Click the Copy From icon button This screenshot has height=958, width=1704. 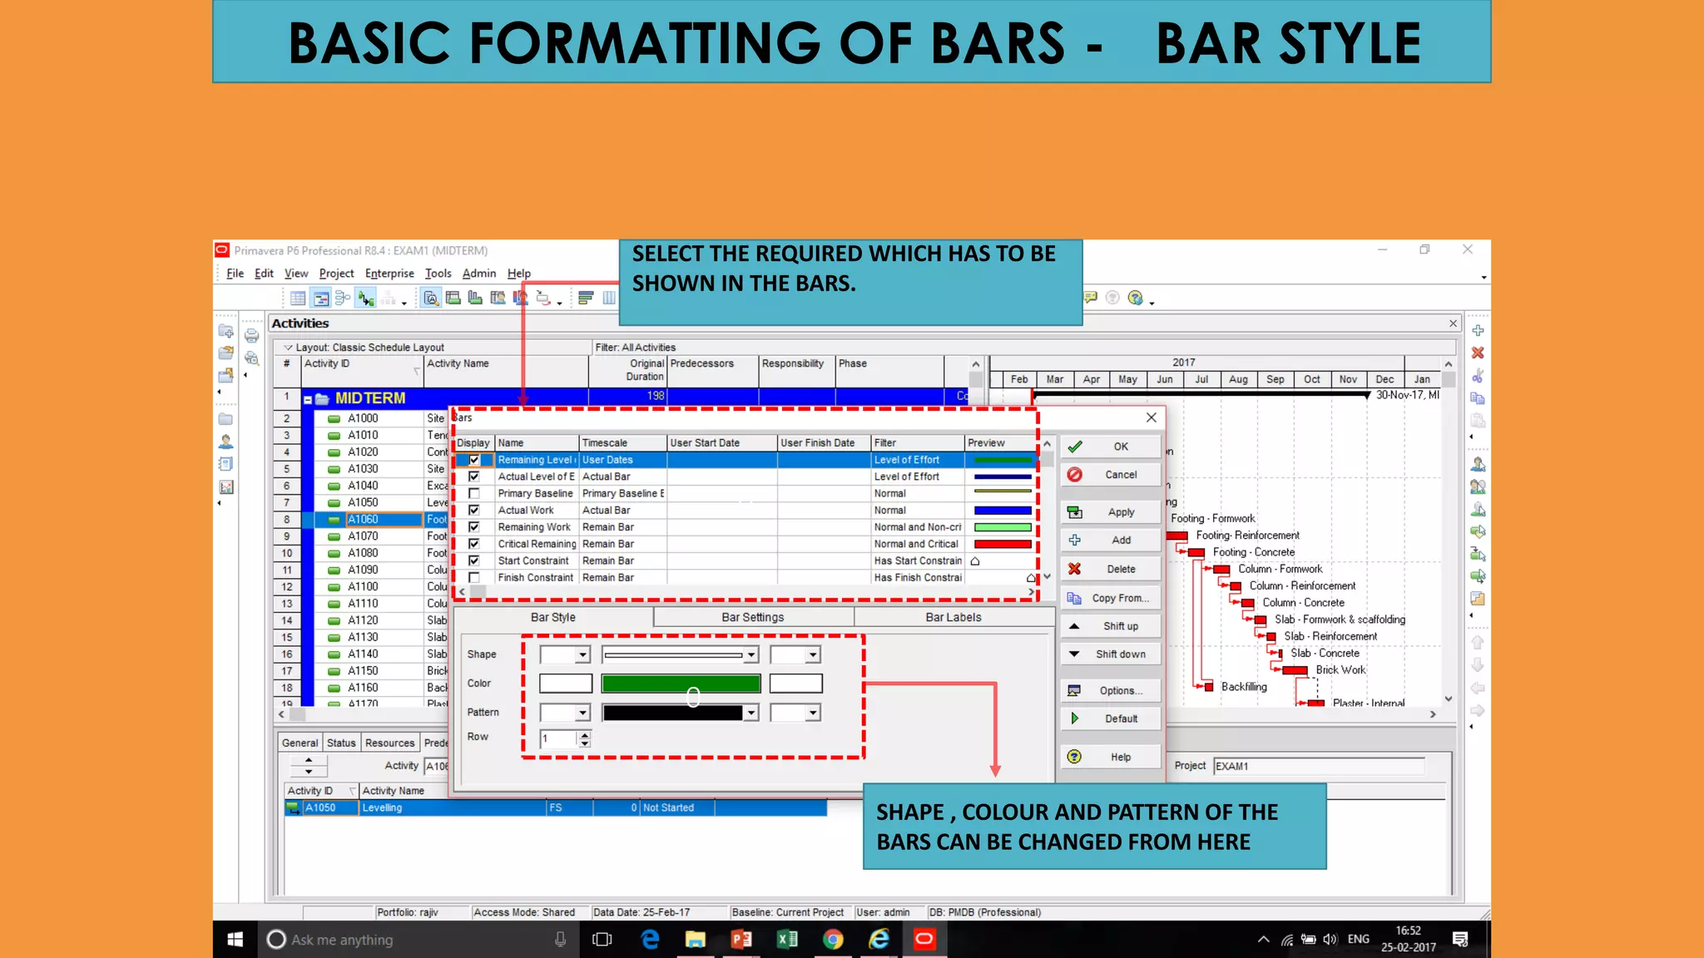click(1074, 598)
